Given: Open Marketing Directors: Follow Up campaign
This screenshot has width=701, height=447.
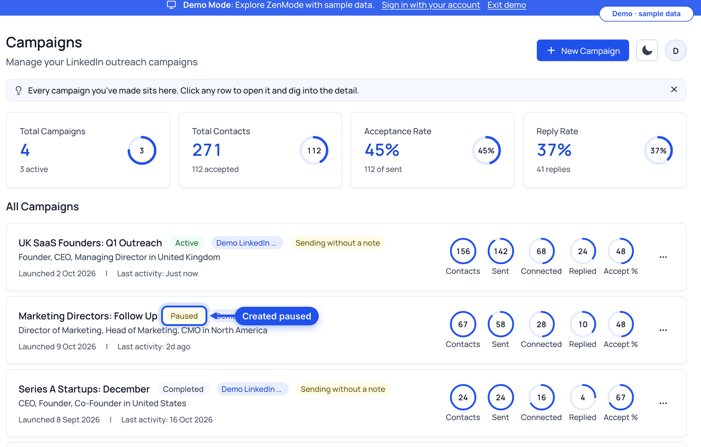Looking at the screenshot, I should click(x=88, y=316).
